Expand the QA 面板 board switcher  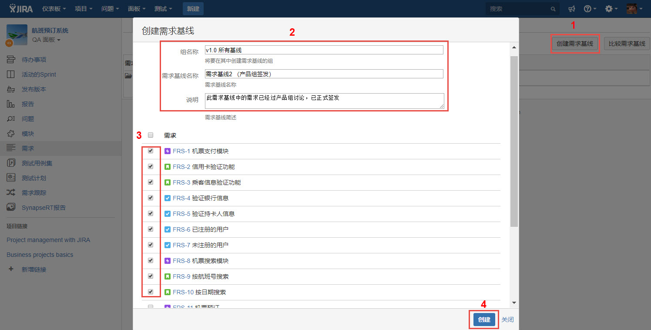(x=46, y=40)
